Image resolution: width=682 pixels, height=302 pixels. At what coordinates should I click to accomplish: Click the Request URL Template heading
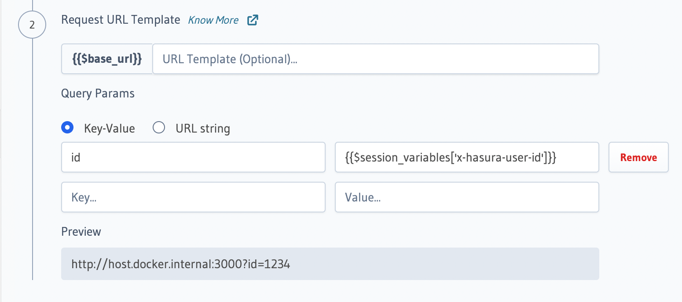click(x=121, y=20)
